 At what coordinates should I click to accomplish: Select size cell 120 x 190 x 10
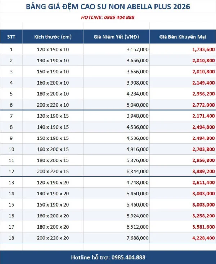pos(53,49)
